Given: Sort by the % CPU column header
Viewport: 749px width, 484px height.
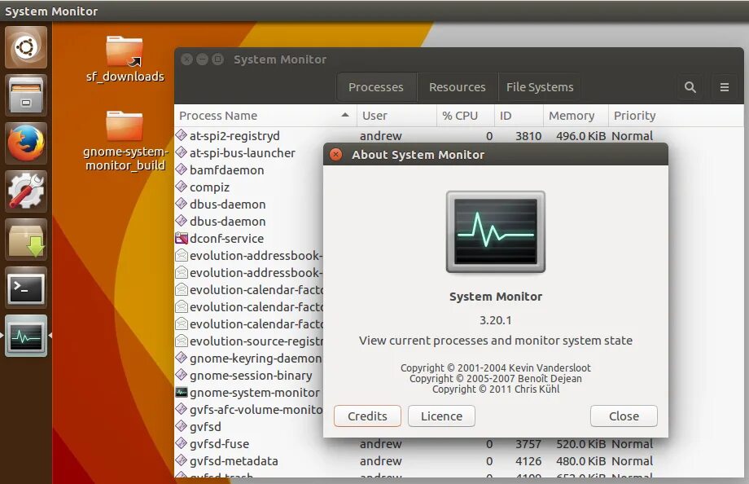Looking at the screenshot, I should 465,116.
